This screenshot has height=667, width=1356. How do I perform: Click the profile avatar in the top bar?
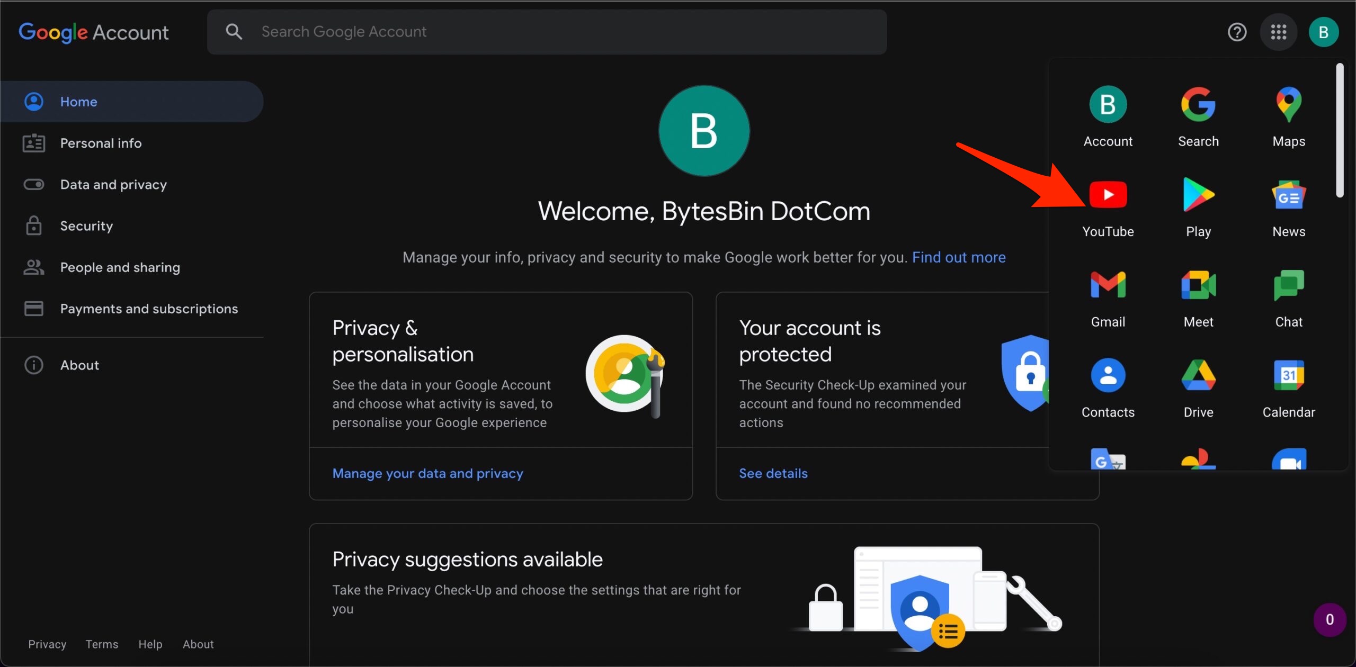pos(1323,32)
